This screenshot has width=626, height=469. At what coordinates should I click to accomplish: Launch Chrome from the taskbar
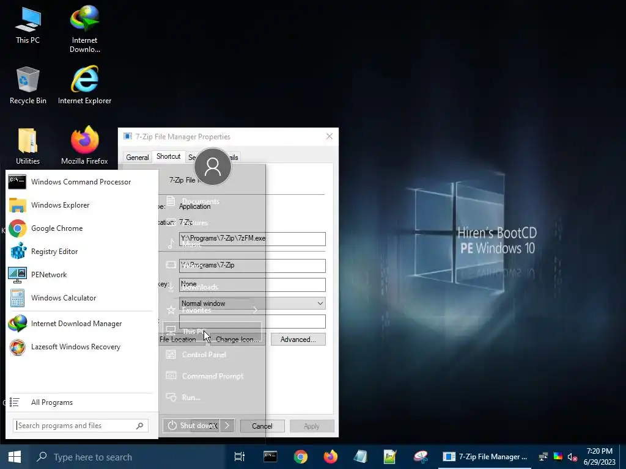tap(301, 457)
